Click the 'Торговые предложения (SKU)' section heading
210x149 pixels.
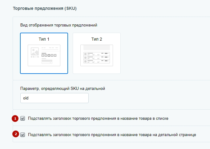45,8
